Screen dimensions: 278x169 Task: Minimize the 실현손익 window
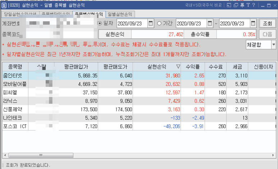263,5
